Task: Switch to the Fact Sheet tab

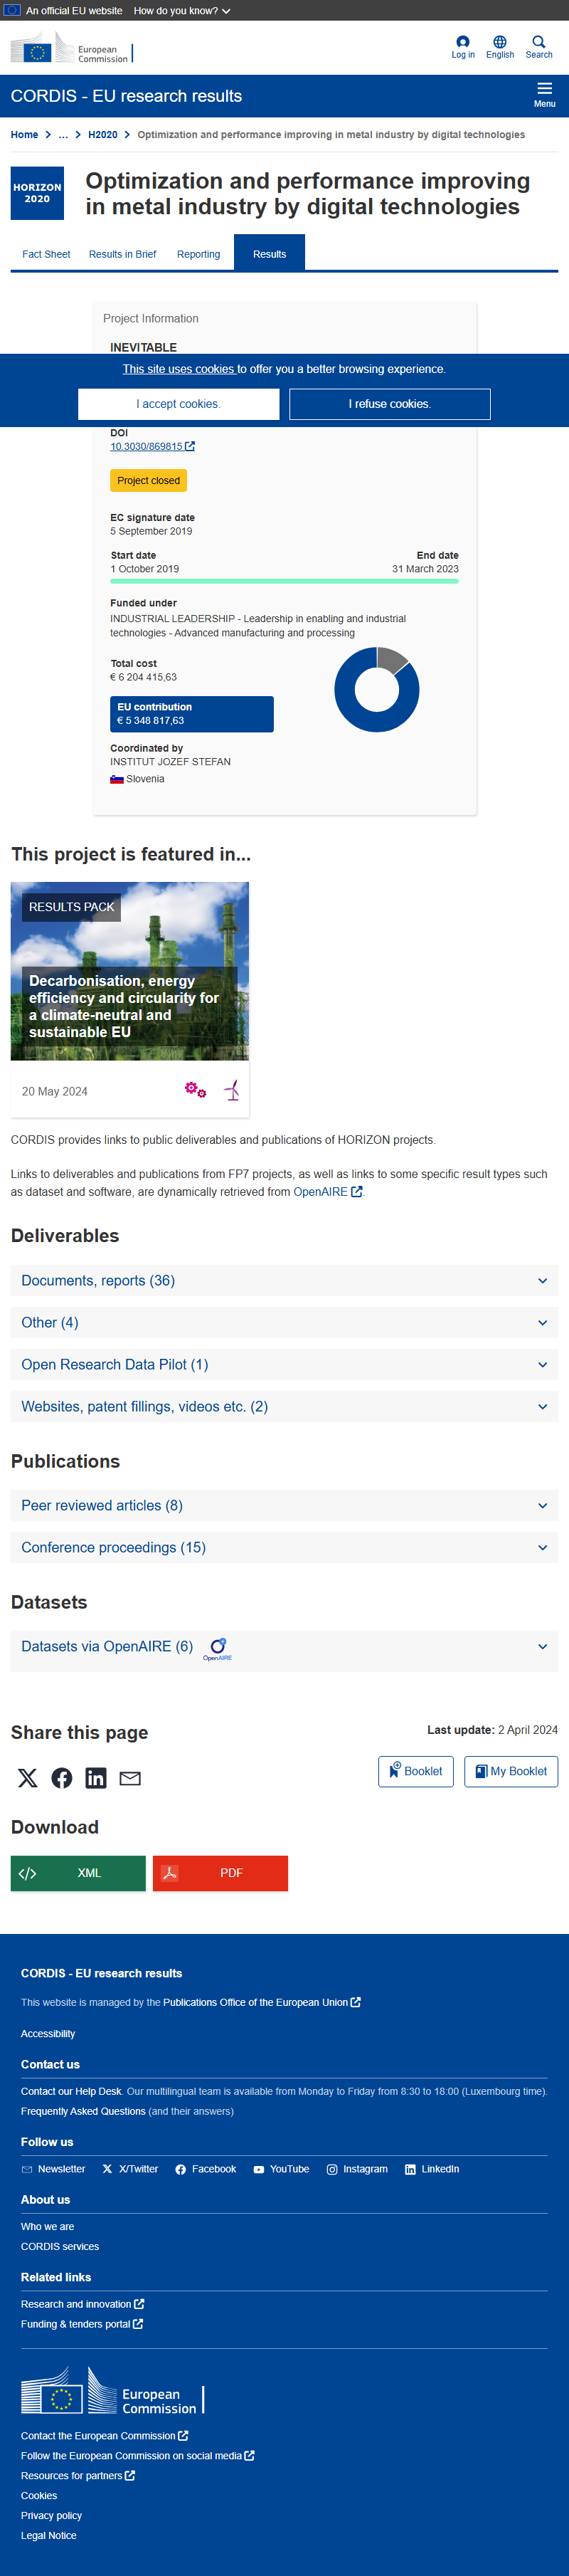Action: click(46, 254)
